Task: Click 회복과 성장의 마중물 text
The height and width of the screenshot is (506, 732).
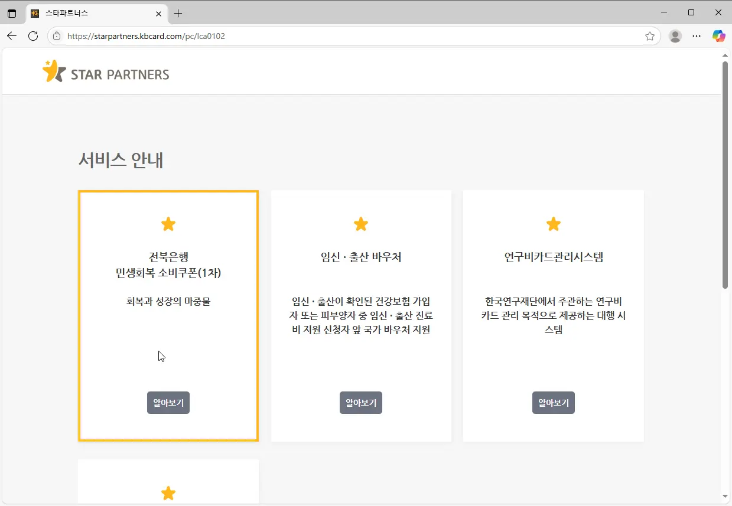Action: (168, 302)
